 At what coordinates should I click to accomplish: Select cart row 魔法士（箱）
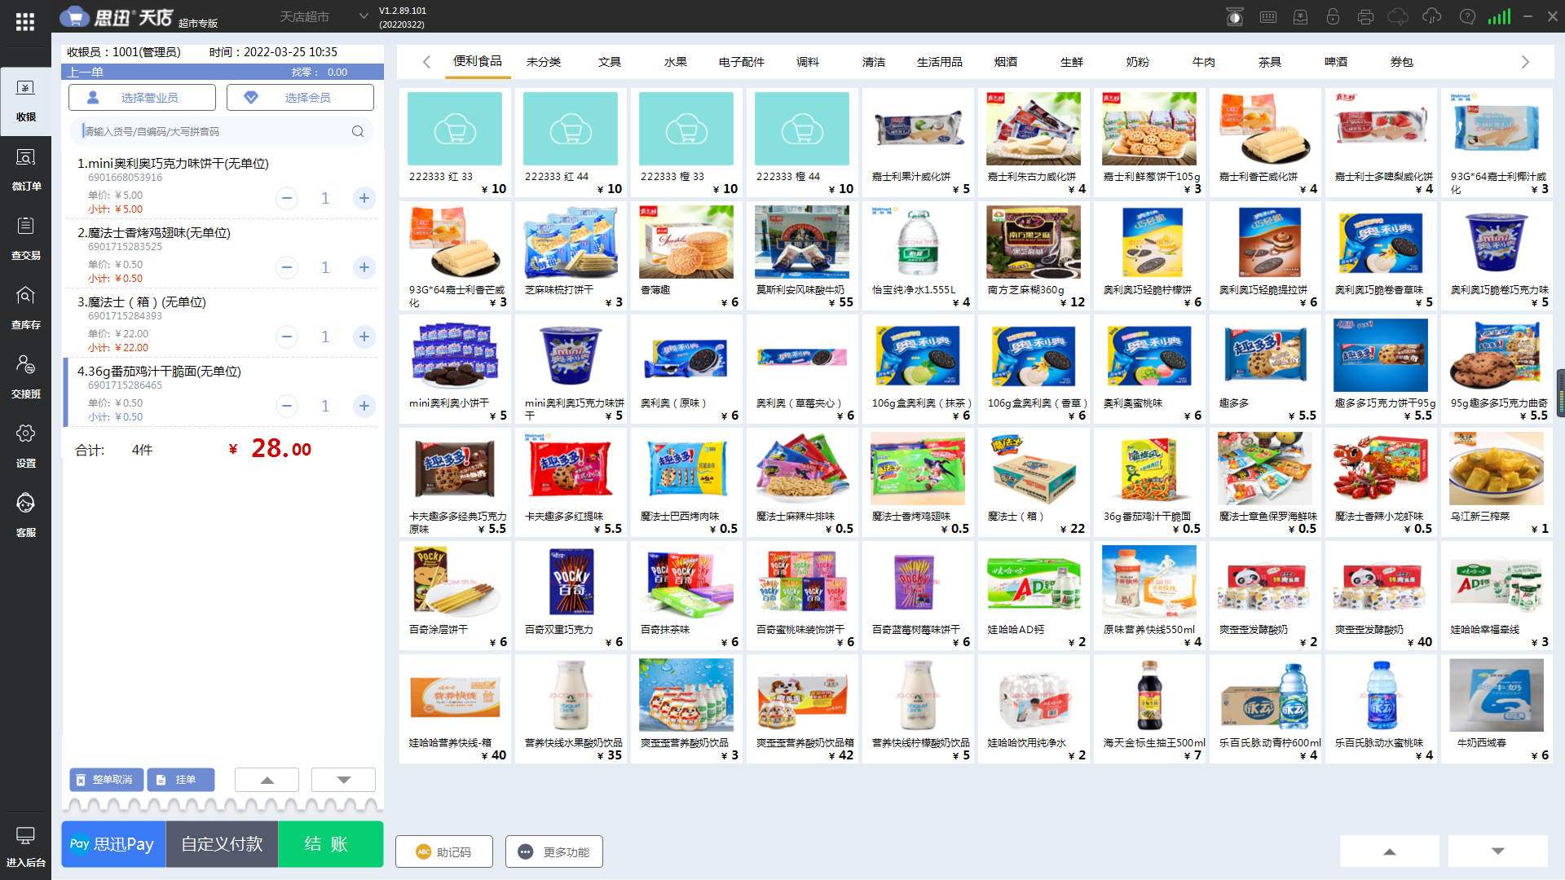pyautogui.click(x=222, y=323)
